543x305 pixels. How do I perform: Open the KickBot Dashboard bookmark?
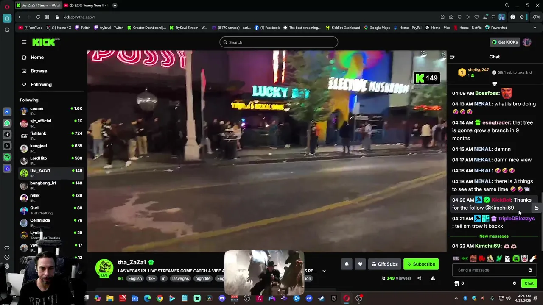(343, 28)
